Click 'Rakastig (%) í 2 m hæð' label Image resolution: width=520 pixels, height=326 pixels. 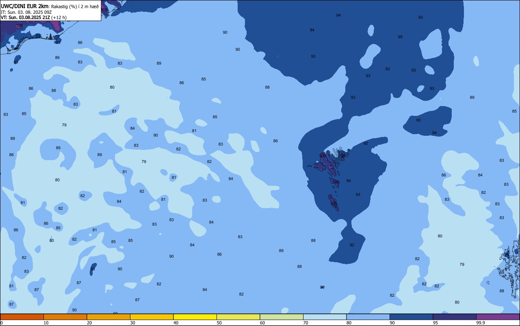click(75, 6)
